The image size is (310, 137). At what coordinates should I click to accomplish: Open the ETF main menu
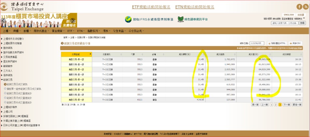point(71,31)
